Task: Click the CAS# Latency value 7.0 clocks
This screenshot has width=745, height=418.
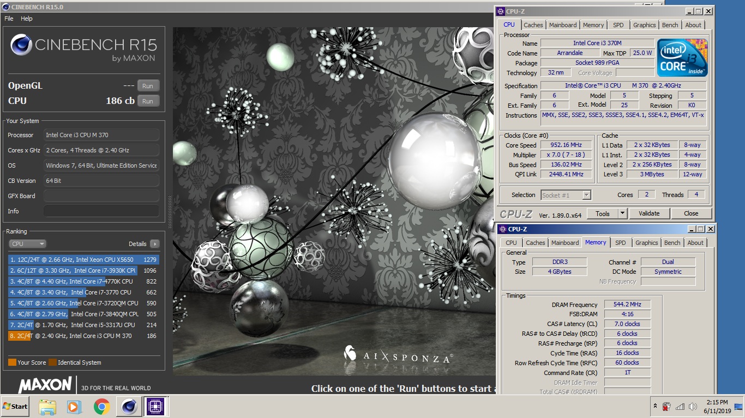Action: (x=627, y=324)
